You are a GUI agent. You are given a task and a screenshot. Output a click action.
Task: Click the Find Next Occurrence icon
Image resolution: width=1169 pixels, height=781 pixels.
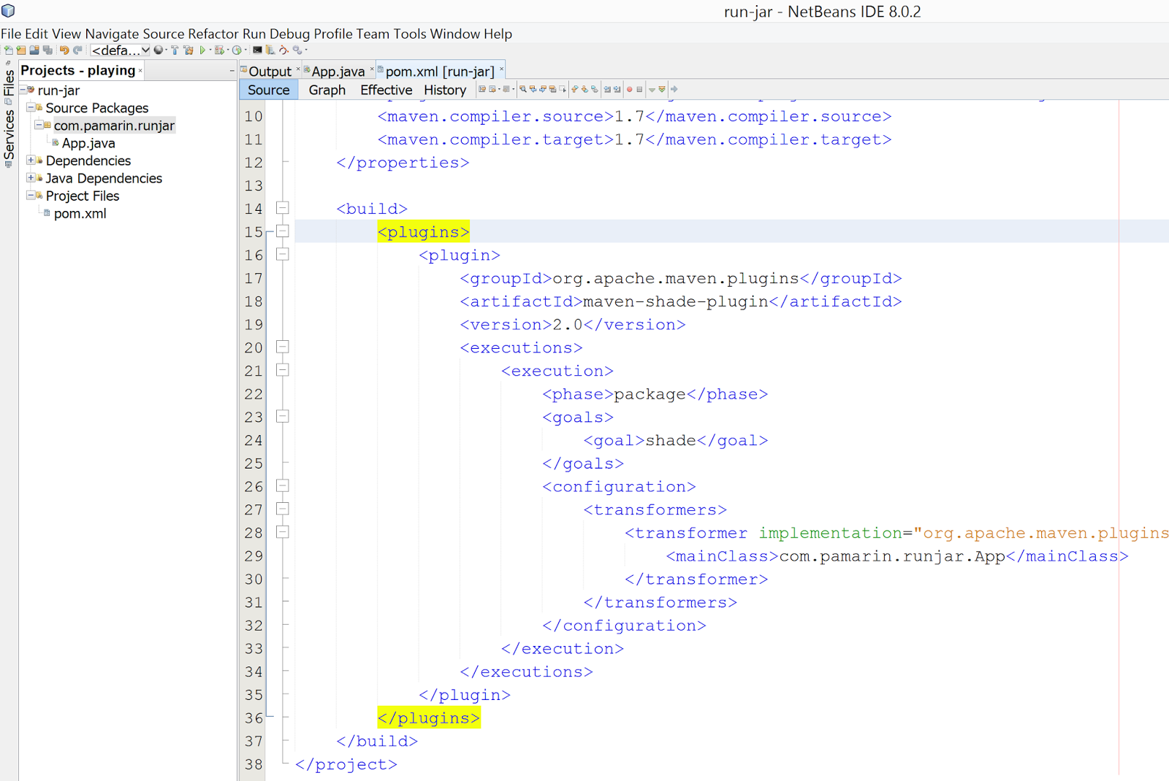click(x=543, y=89)
